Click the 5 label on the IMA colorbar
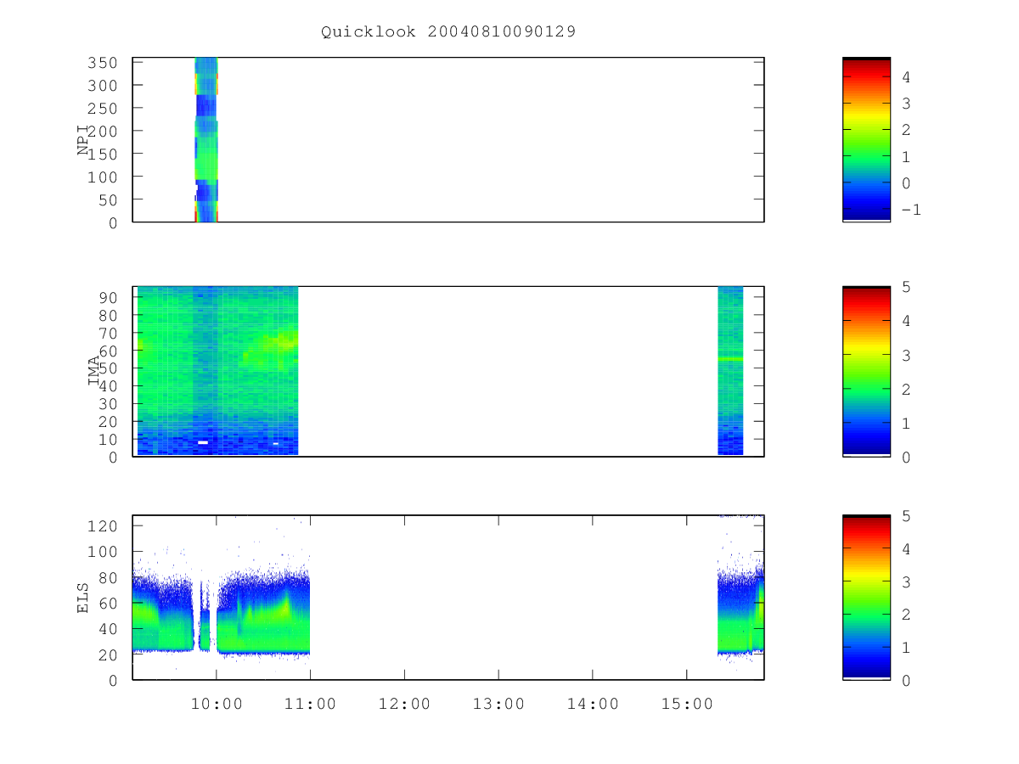This screenshot has width=1019, height=764. point(906,287)
